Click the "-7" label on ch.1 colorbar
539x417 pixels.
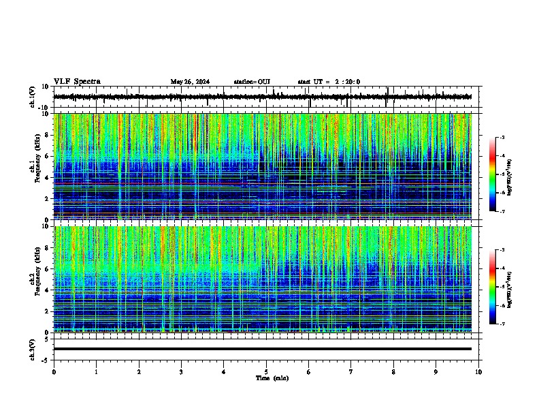pyautogui.click(x=502, y=211)
